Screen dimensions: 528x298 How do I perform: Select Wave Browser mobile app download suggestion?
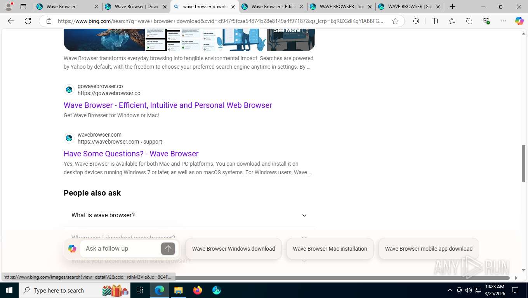pos(429,249)
